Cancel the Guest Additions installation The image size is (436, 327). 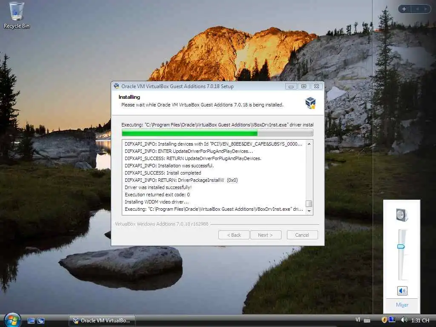(302, 235)
